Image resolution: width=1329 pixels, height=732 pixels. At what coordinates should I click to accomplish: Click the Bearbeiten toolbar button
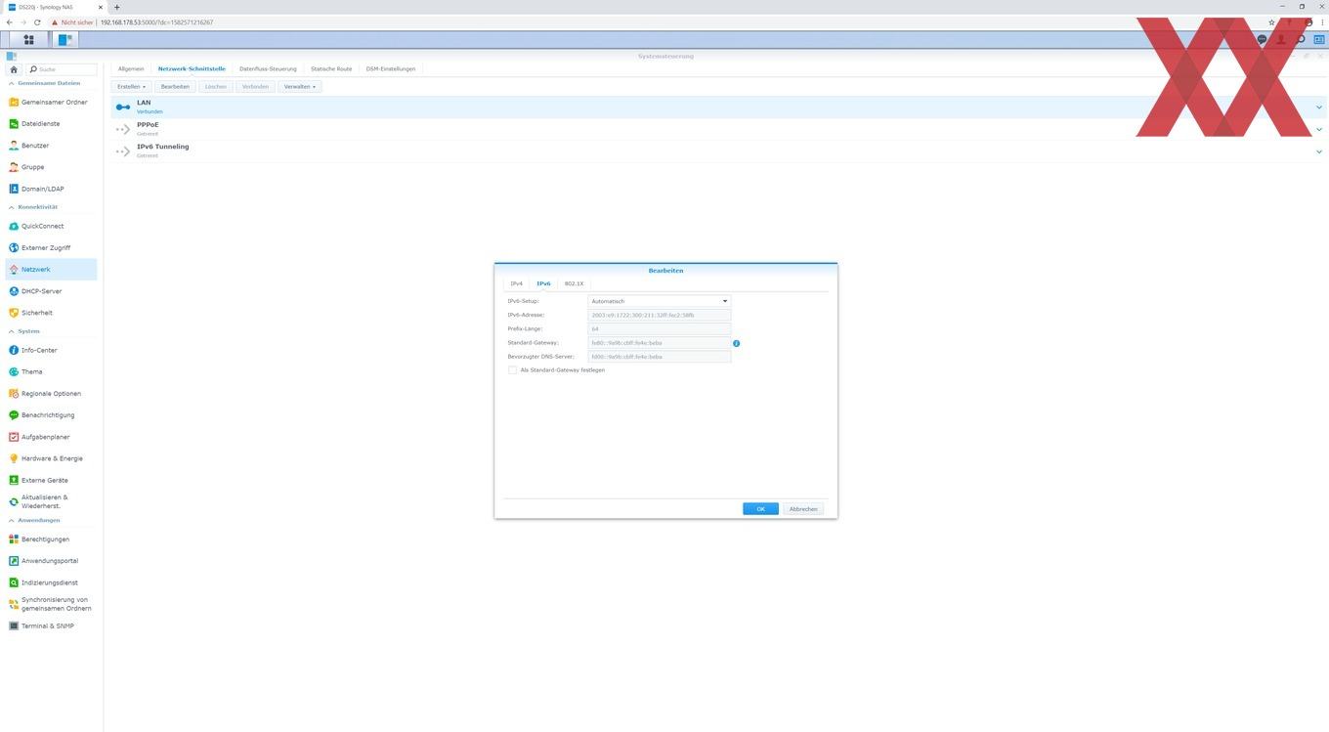coord(175,86)
